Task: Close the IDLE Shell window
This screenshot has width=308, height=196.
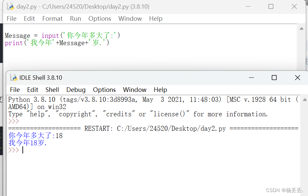Action: 297,78
